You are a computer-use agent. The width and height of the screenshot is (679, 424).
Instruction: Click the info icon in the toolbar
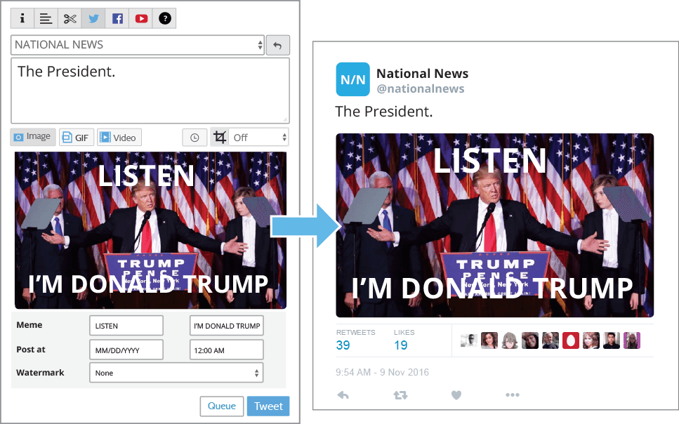(22, 18)
